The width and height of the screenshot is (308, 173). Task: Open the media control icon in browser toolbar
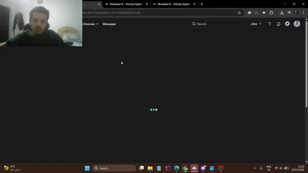(x=289, y=13)
